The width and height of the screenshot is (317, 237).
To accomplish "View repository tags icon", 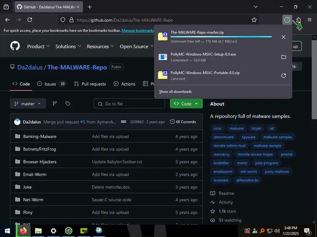I will [68, 104].
